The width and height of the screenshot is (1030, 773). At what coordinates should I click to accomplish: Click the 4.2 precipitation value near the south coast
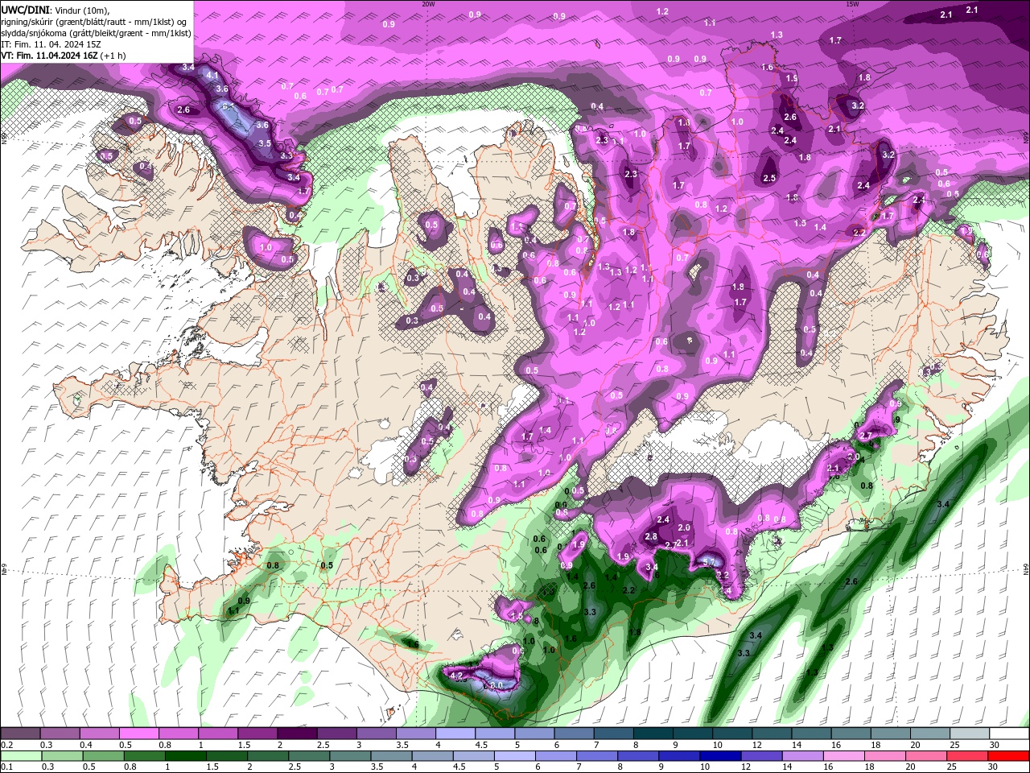pos(457,676)
